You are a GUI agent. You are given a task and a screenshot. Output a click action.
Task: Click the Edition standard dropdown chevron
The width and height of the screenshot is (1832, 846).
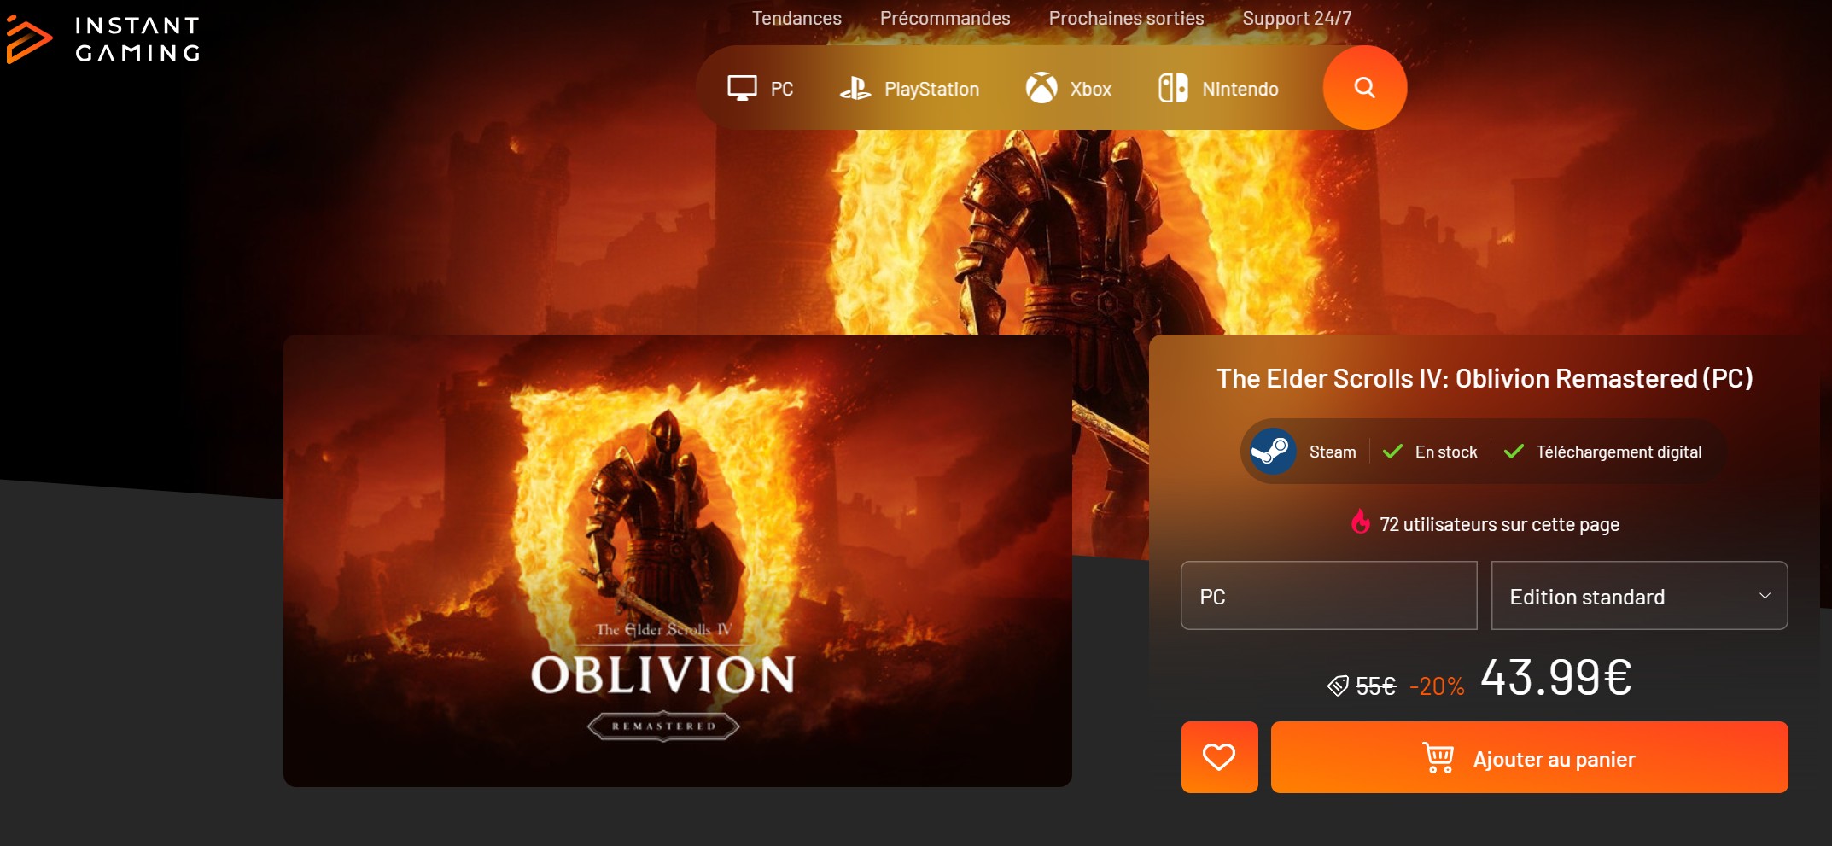(x=1765, y=596)
